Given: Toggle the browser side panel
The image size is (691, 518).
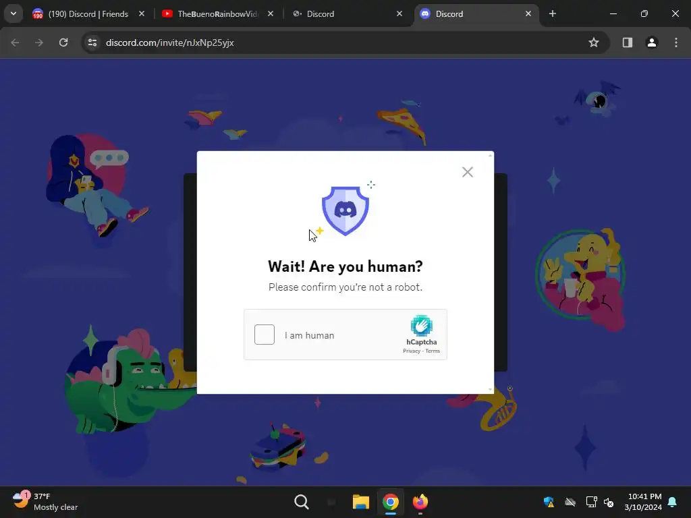Looking at the screenshot, I should tap(628, 42).
